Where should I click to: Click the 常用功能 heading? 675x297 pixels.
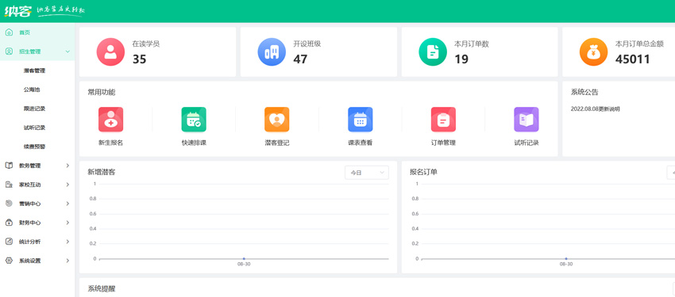tap(101, 93)
